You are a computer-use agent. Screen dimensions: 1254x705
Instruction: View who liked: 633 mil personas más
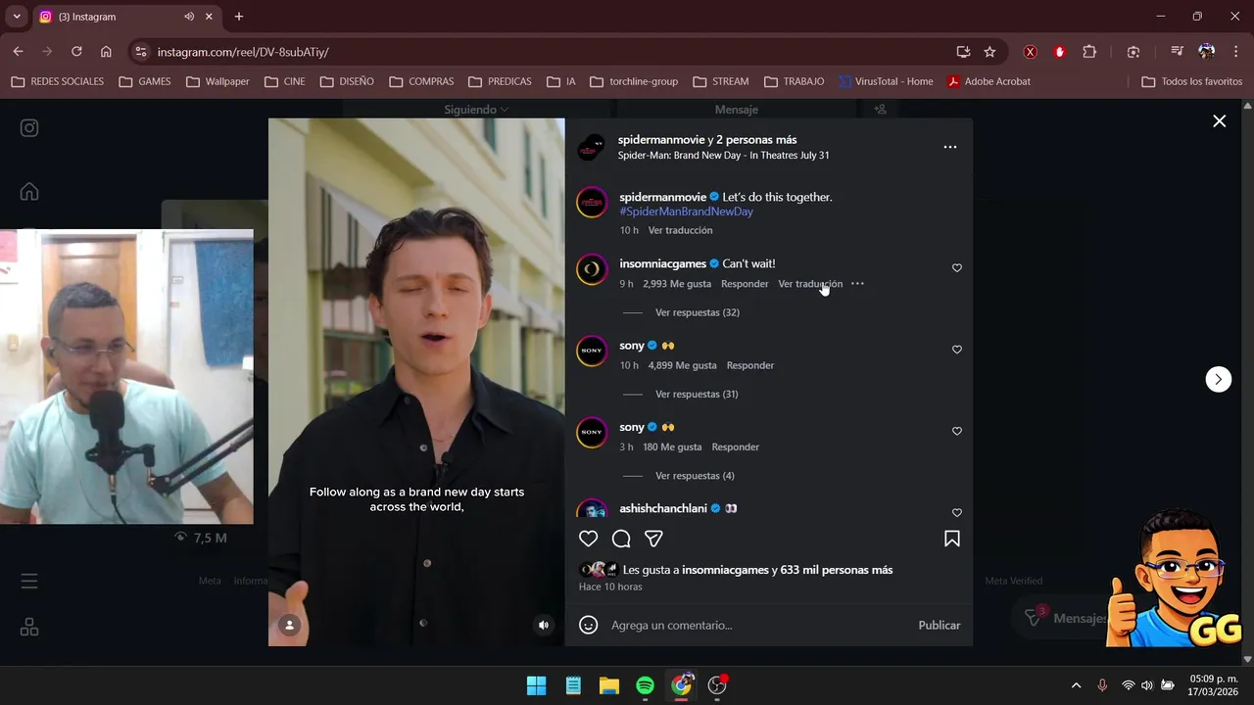837,570
